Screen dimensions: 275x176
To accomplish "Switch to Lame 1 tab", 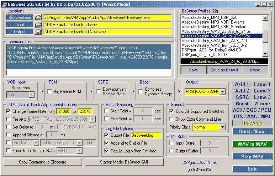I will [x=262, y=85].
